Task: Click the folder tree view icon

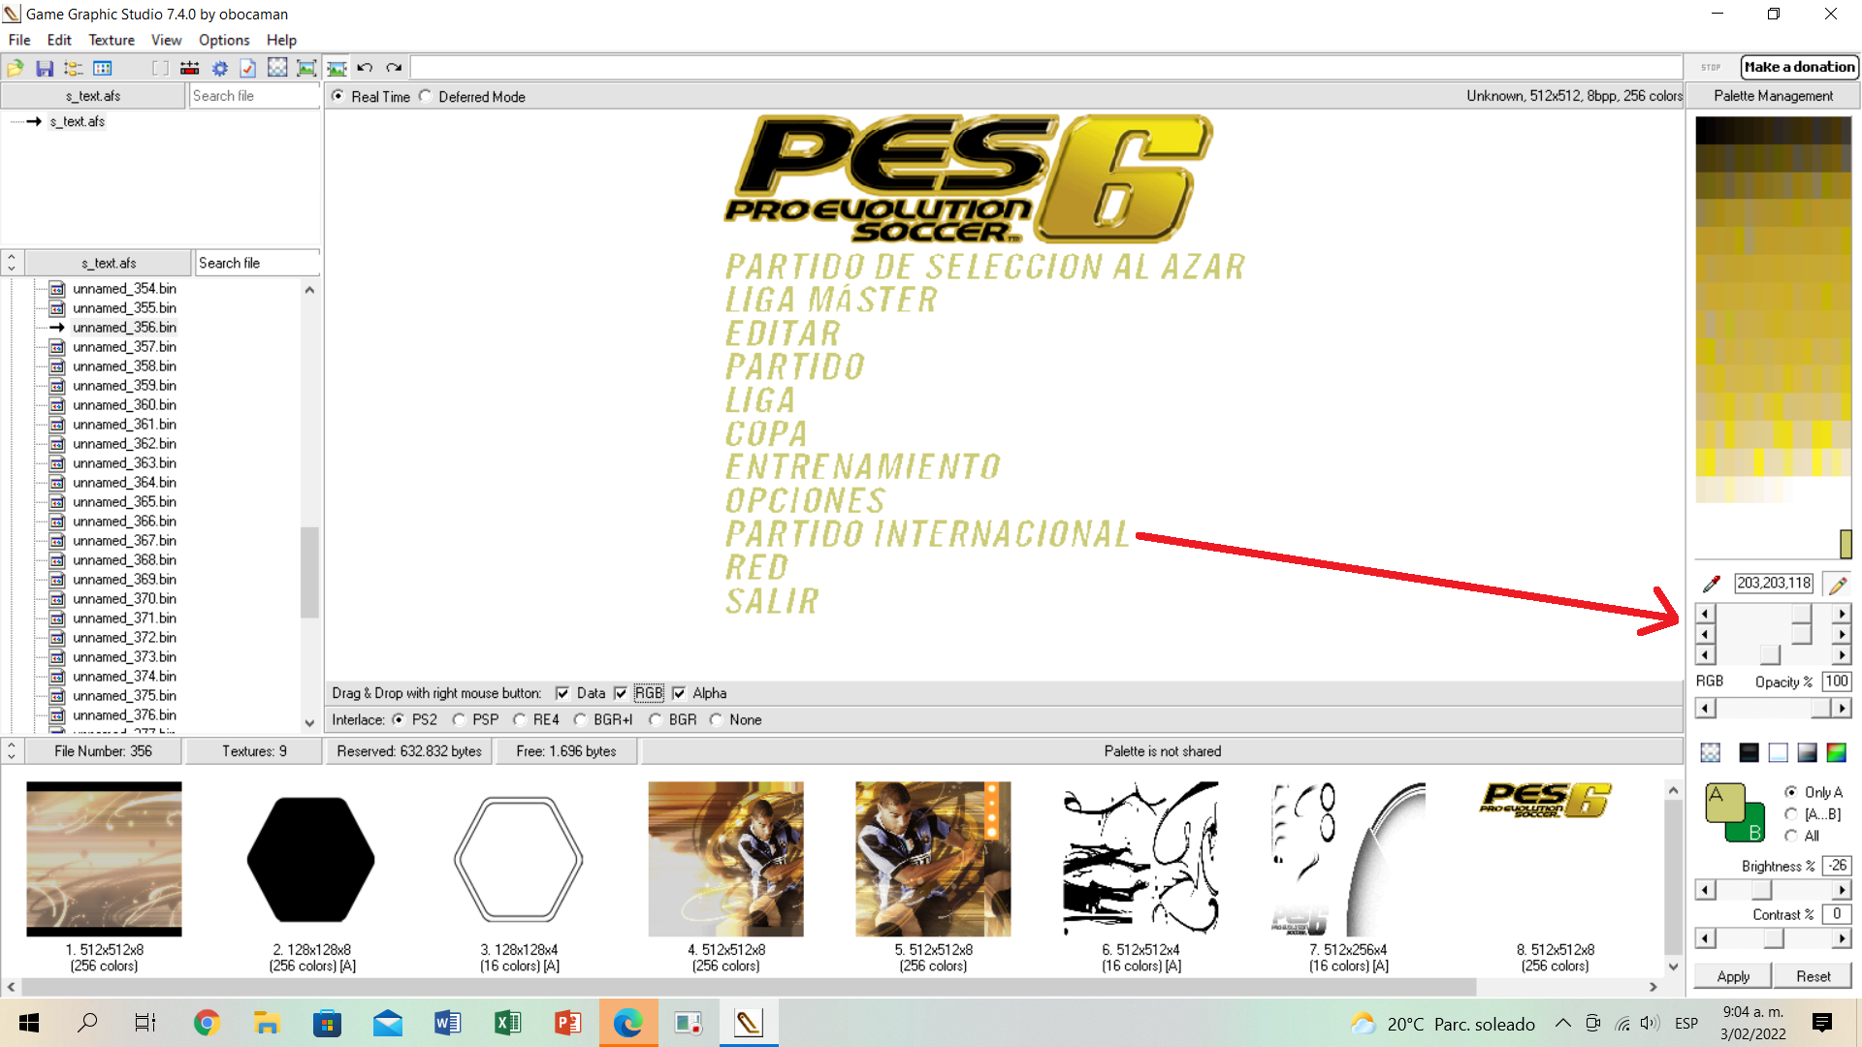Action: pyautogui.click(x=74, y=68)
